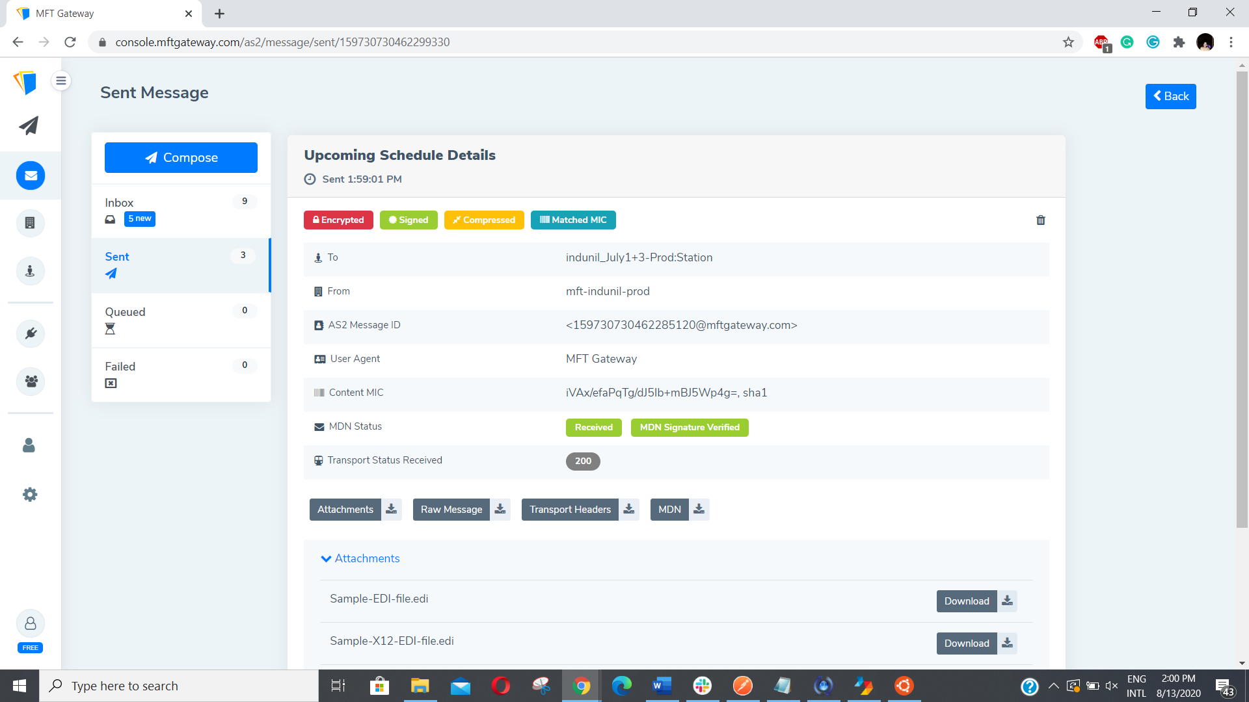Open the Failed folder
This screenshot has height=702, width=1249.
pyautogui.click(x=181, y=374)
